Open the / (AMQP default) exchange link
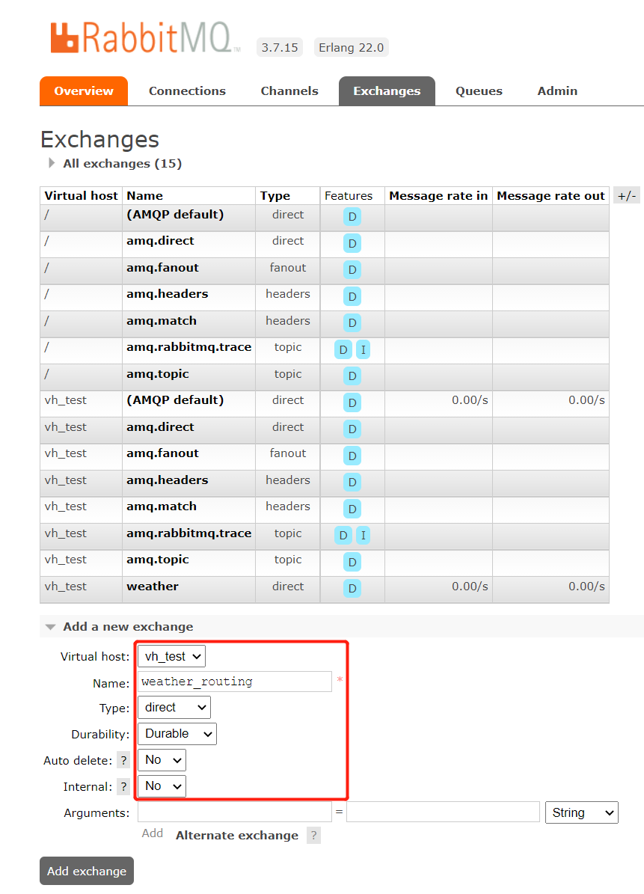This screenshot has height=894, width=644. point(175,215)
